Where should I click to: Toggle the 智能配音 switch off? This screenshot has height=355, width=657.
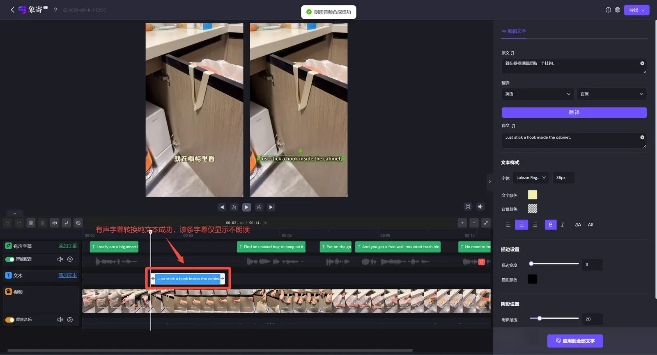click(x=9, y=259)
